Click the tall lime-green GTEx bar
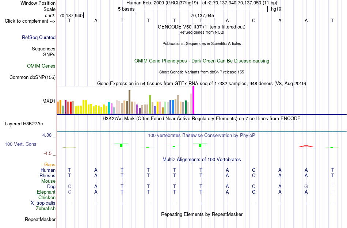Viewport: 347px width, 228px height. pos(150,104)
